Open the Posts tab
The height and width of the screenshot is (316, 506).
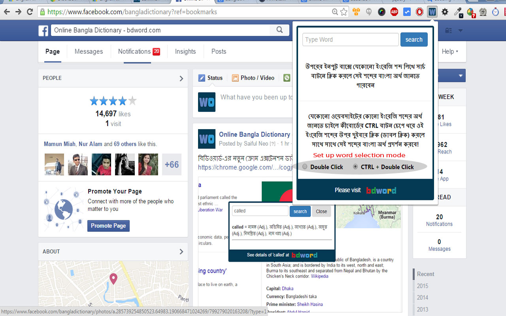219,51
